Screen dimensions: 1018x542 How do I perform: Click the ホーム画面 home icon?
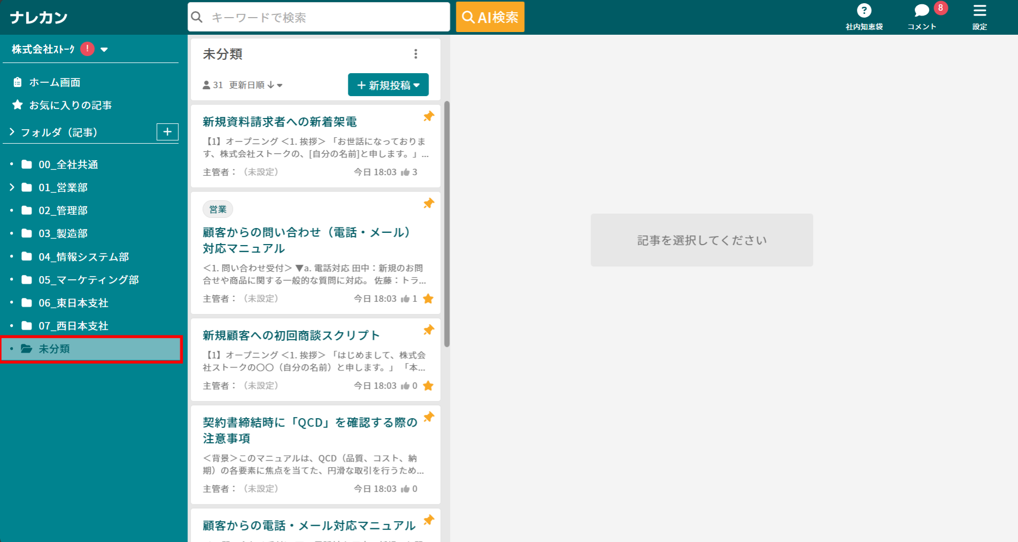pyautogui.click(x=17, y=81)
